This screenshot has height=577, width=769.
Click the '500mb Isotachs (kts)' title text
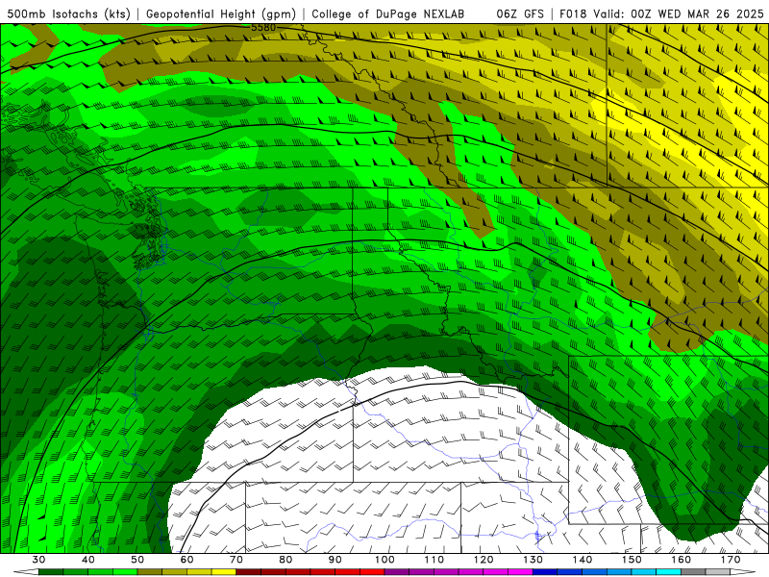coord(69,13)
